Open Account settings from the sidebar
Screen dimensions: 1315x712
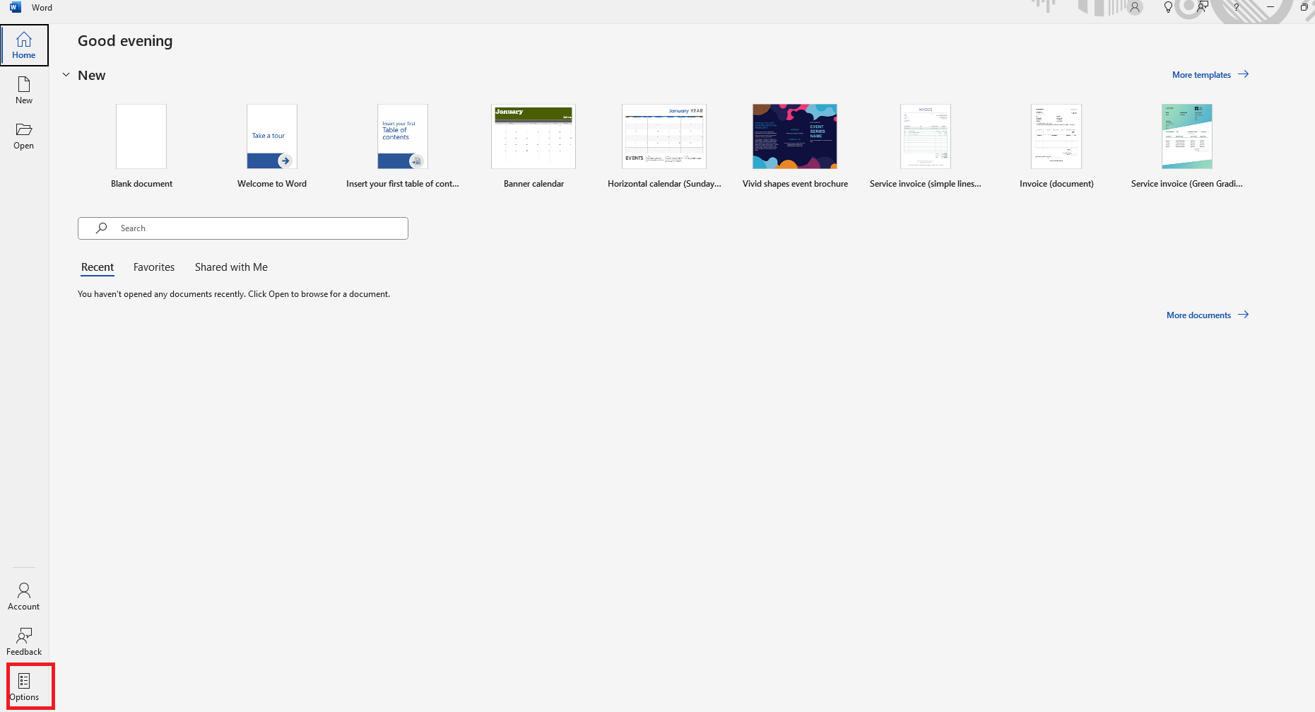(23, 594)
